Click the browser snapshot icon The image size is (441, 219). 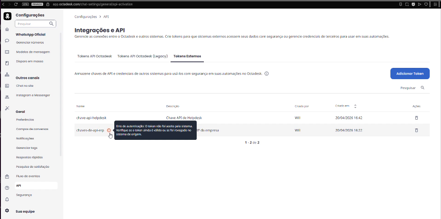(x=407, y=4)
